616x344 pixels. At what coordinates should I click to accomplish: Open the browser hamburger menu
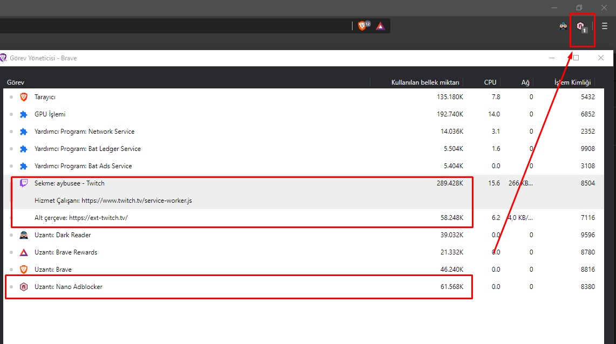coord(605,26)
